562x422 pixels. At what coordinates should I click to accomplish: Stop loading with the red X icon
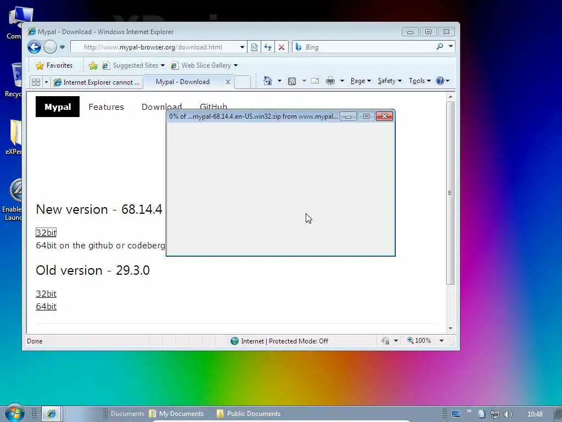(x=282, y=47)
